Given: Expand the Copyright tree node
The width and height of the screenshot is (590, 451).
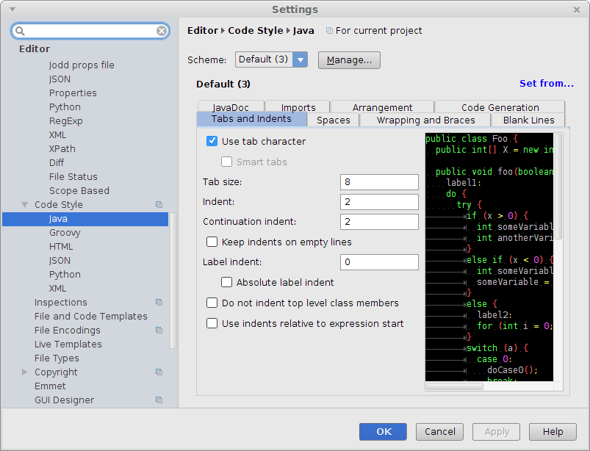Looking at the screenshot, I should point(25,372).
